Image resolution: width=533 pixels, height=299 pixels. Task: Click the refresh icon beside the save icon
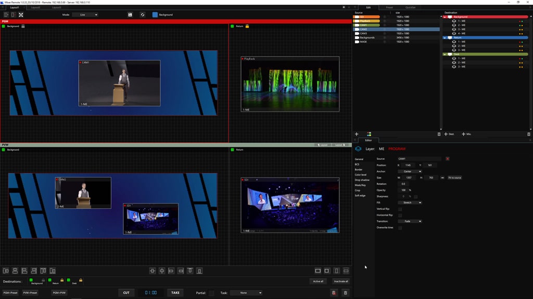point(142,15)
